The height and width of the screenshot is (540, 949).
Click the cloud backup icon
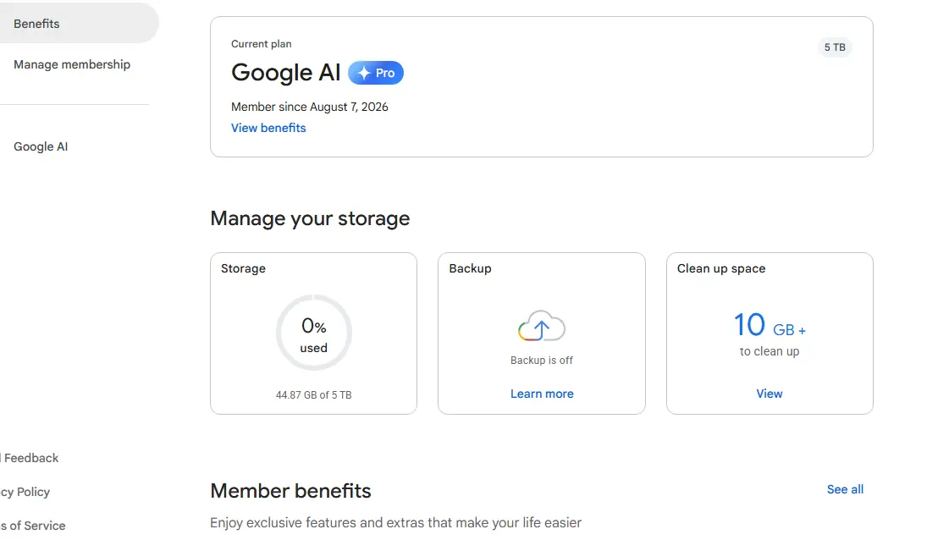click(541, 327)
